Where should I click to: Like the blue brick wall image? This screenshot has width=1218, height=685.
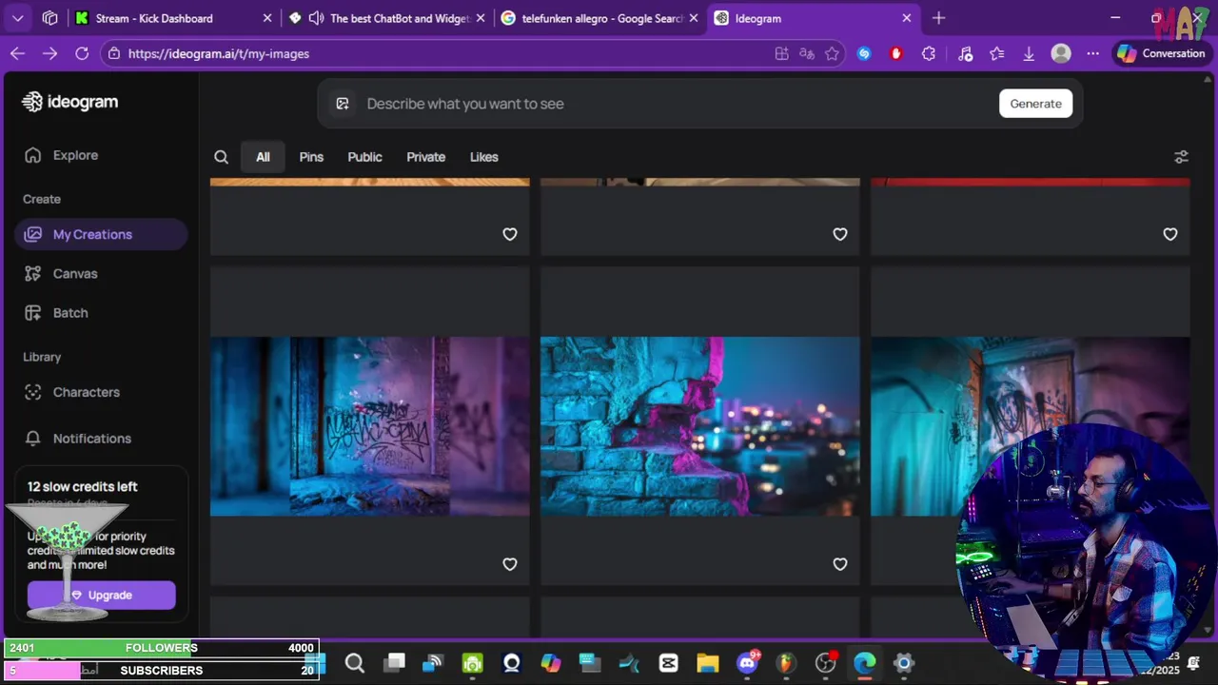coord(840,564)
